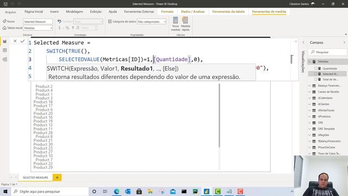
Task: Expand the Canais de Receita table
Action: coord(309,92)
